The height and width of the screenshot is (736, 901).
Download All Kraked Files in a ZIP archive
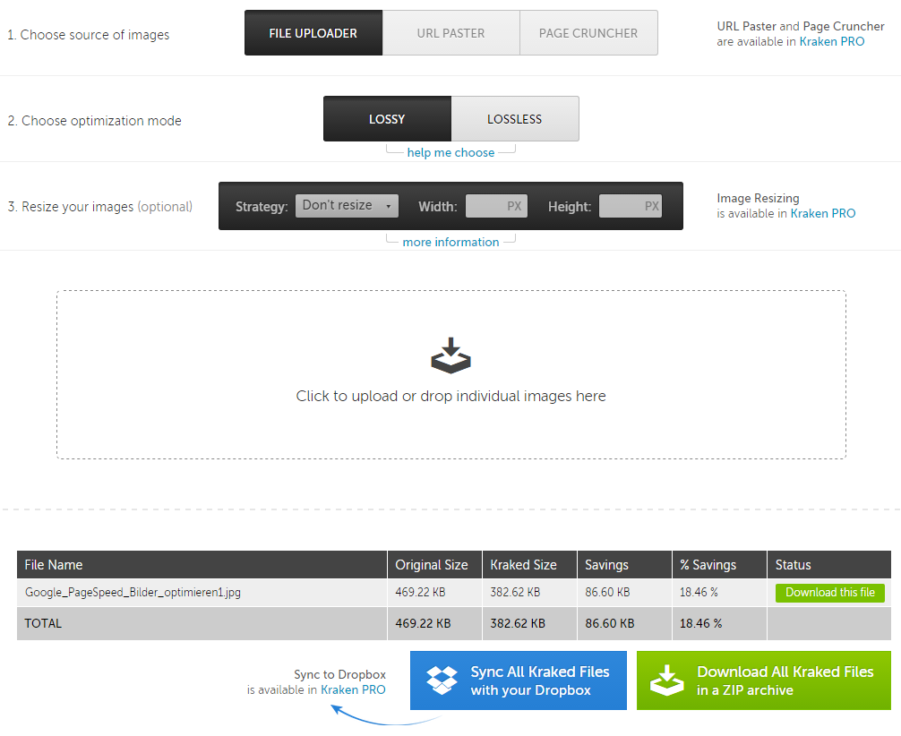click(x=764, y=680)
